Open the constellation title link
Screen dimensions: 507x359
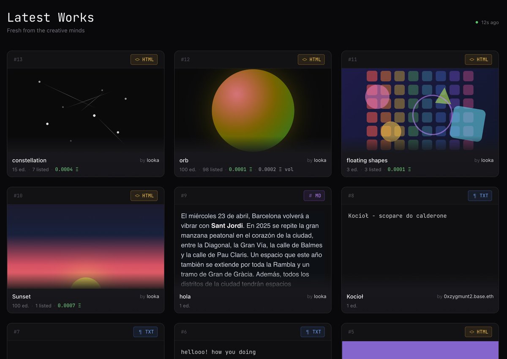click(29, 160)
